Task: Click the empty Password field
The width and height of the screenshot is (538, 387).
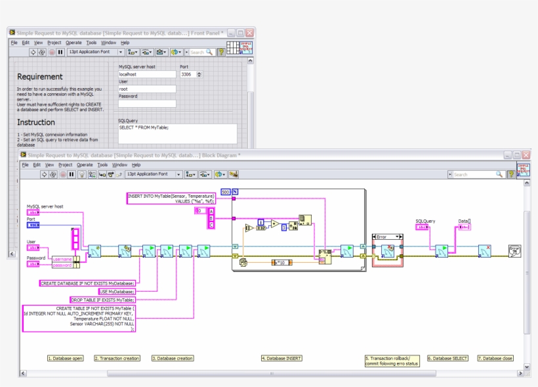Action: (x=147, y=104)
